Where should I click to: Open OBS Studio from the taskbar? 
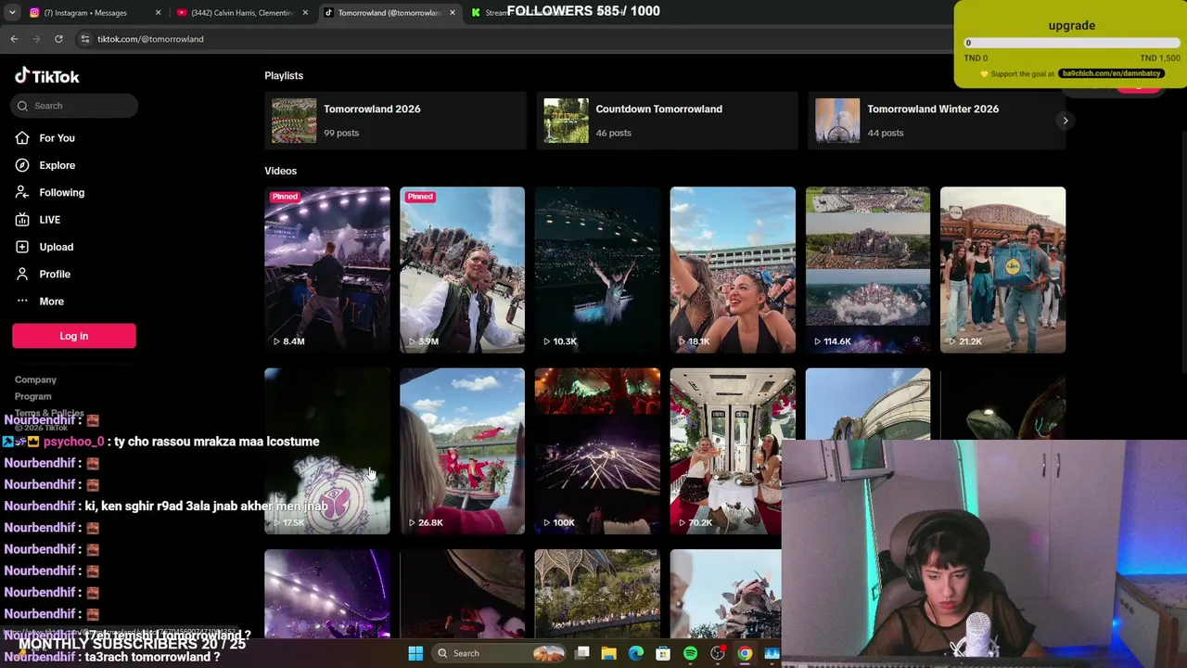tap(718, 653)
